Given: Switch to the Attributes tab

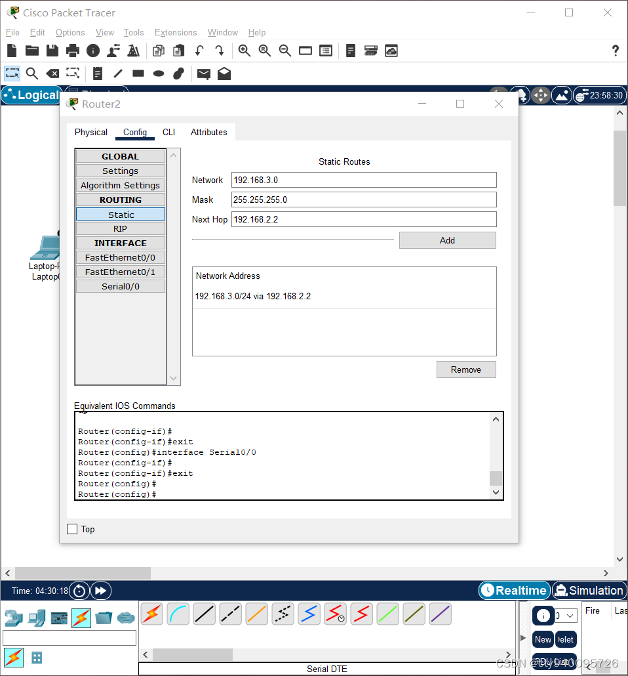Looking at the screenshot, I should (209, 133).
